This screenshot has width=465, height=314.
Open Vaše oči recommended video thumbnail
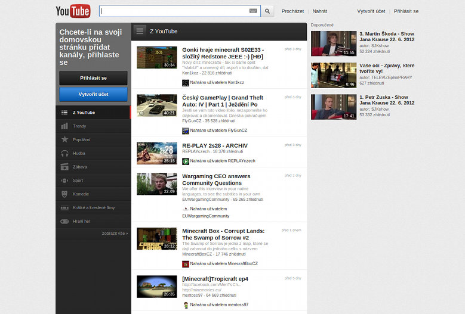tap(334, 75)
